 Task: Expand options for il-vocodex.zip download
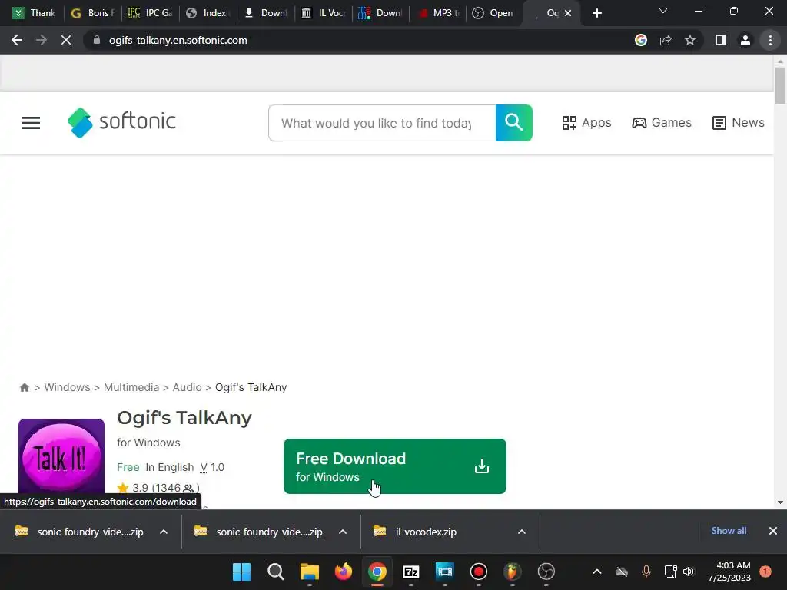coord(522,532)
